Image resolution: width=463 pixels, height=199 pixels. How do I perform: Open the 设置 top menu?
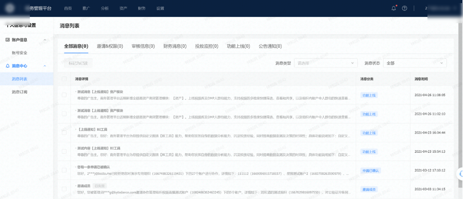click(x=160, y=8)
